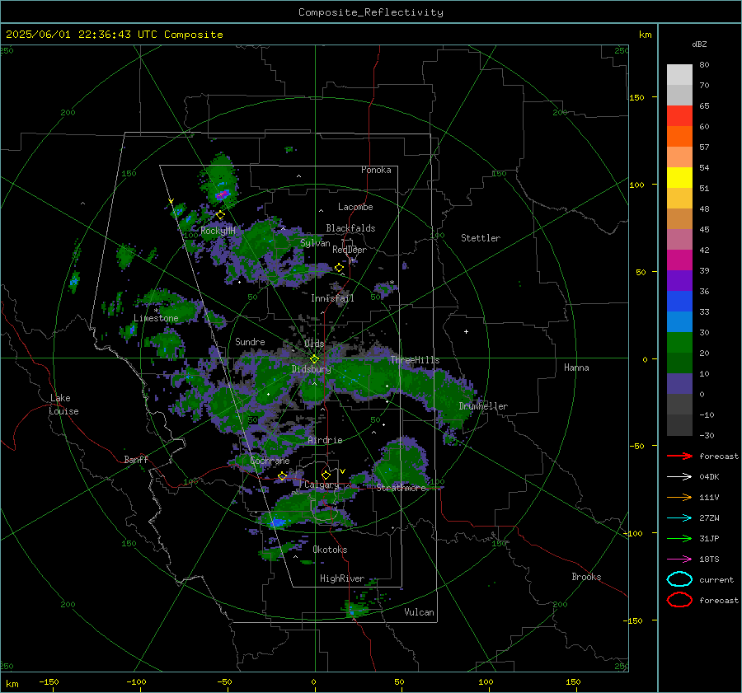Click the indigo 0-10 dBZ swatch

[679, 384]
